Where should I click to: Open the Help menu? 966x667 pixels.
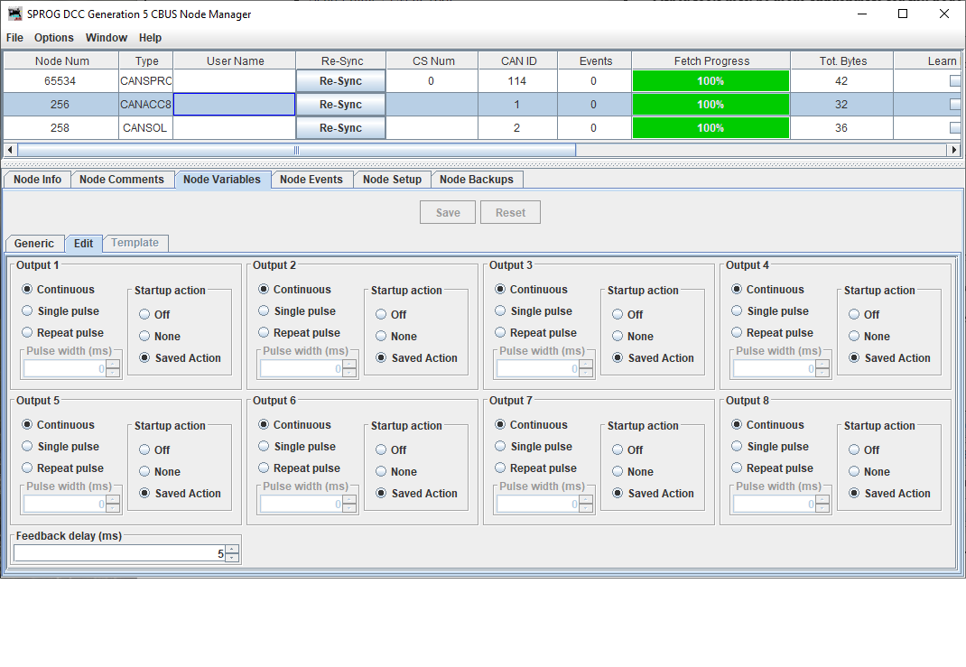pos(150,38)
